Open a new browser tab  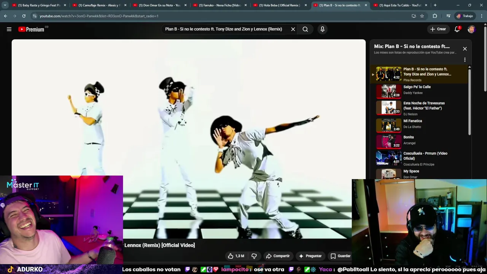point(435,5)
